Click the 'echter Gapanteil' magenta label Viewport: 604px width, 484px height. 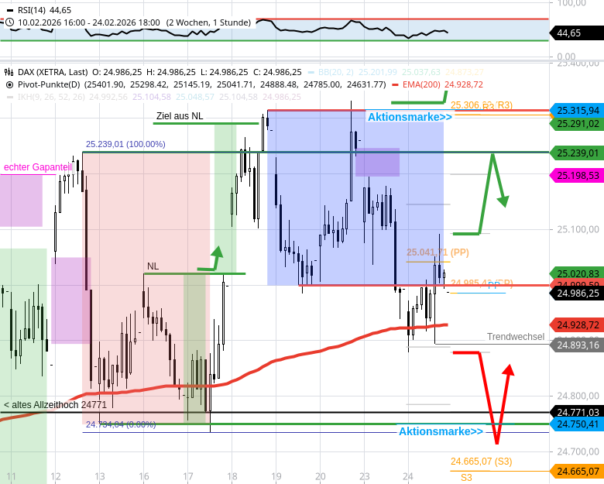click(x=37, y=167)
